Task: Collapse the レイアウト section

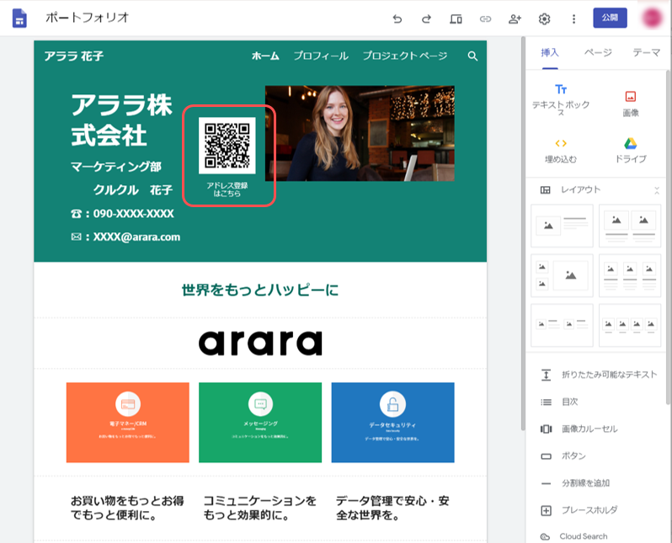Action: (657, 190)
